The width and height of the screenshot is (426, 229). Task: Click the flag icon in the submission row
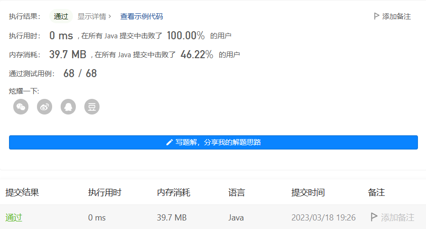pyautogui.click(x=374, y=217)
